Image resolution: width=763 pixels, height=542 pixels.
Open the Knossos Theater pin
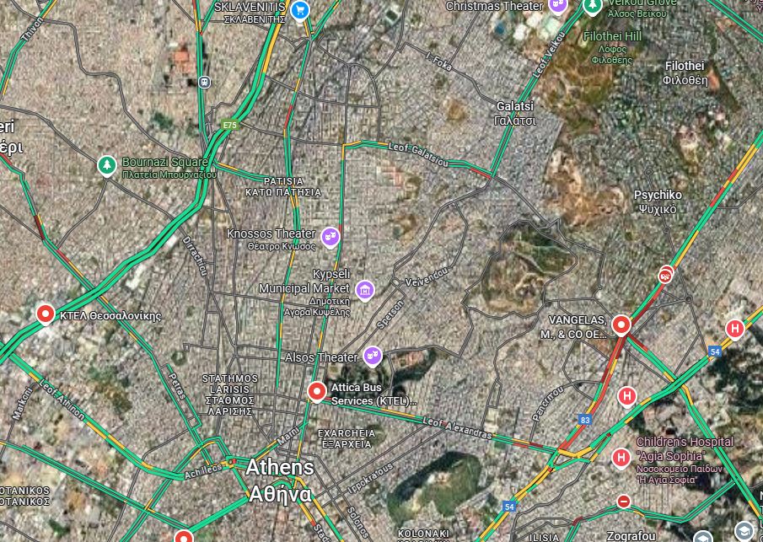click(330, 238)
